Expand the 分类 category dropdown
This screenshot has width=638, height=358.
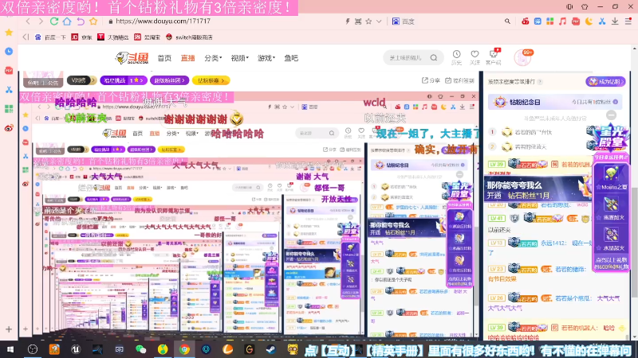pyautogui.click(x=213, y=58)
